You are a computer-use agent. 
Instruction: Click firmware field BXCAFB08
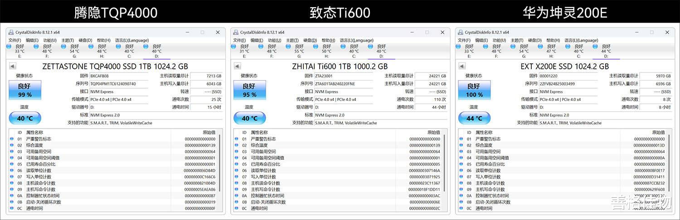tap(119, 76)
